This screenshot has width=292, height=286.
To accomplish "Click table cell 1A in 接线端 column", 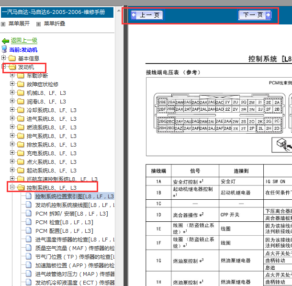I will pyautogui.click(x=158, y=182).
